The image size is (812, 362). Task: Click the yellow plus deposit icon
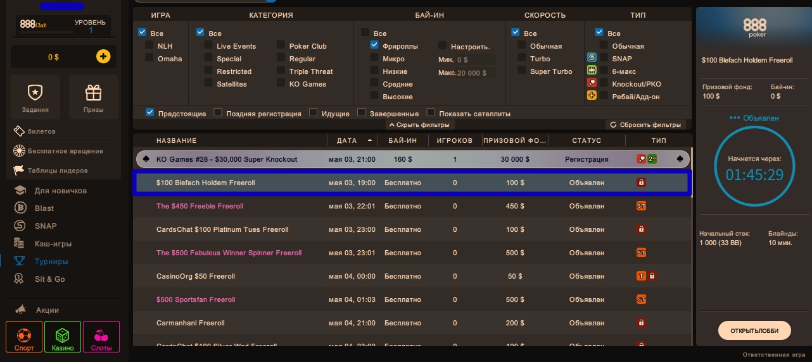click(103, 57)
